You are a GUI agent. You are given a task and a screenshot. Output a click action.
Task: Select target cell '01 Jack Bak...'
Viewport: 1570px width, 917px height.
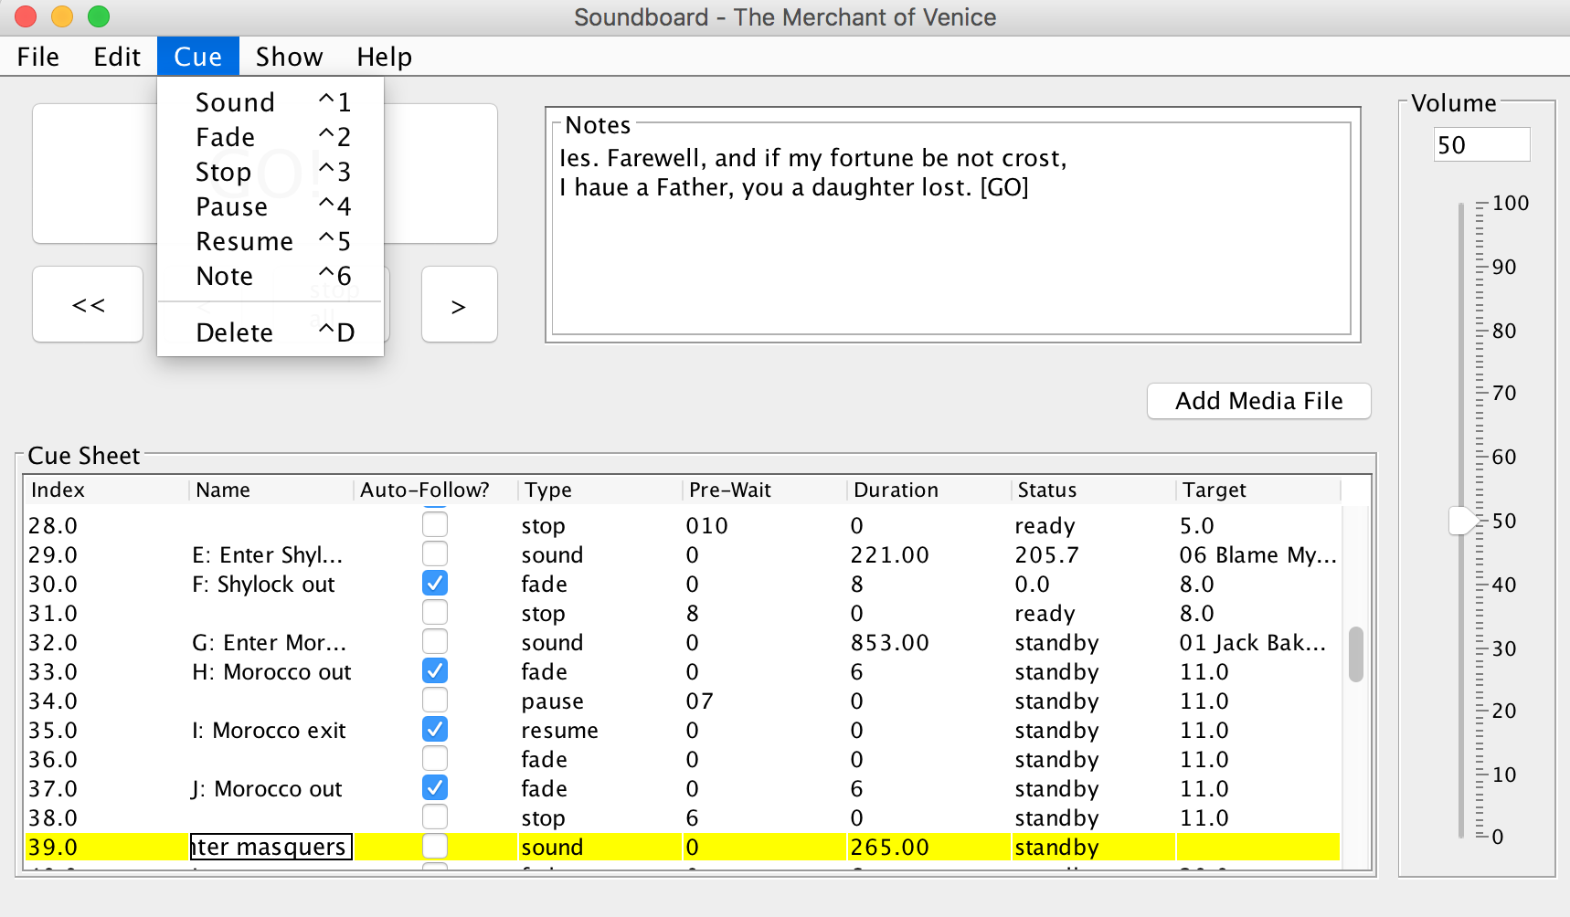(1258, 642)
